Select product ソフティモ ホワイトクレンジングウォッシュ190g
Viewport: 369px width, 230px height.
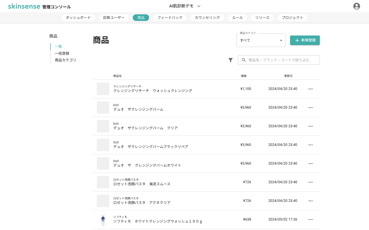pos(158,221)
